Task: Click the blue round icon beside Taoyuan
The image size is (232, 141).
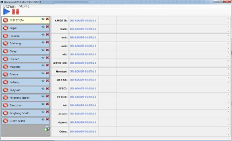Action: click(x=43, y=88)
